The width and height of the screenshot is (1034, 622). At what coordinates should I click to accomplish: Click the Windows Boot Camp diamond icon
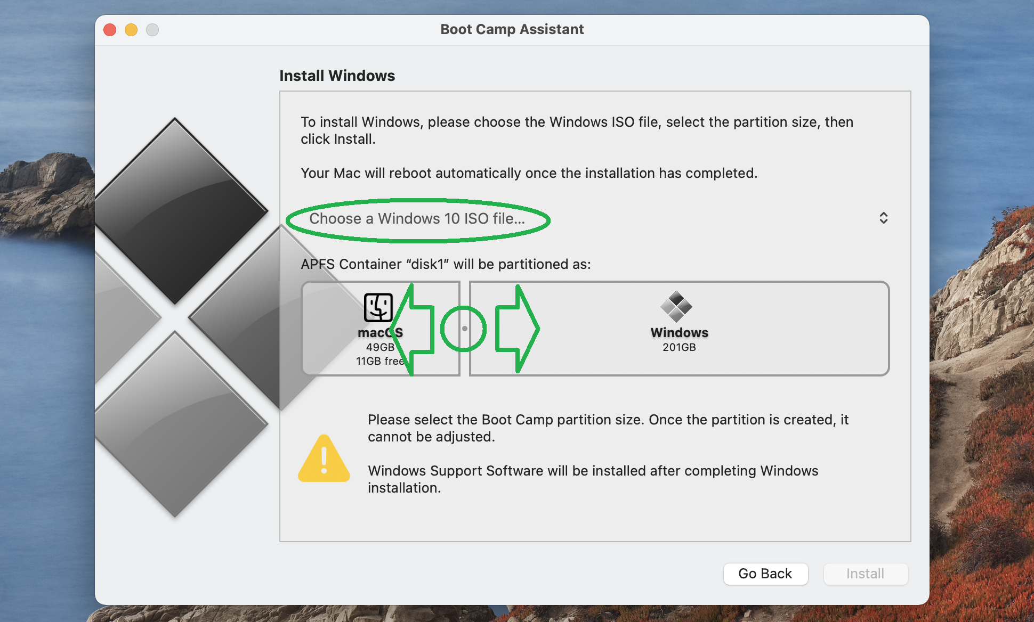tap(676, 306)
